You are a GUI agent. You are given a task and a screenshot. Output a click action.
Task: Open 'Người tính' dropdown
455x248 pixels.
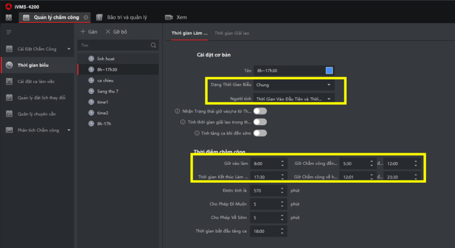[x=294, y=98]
